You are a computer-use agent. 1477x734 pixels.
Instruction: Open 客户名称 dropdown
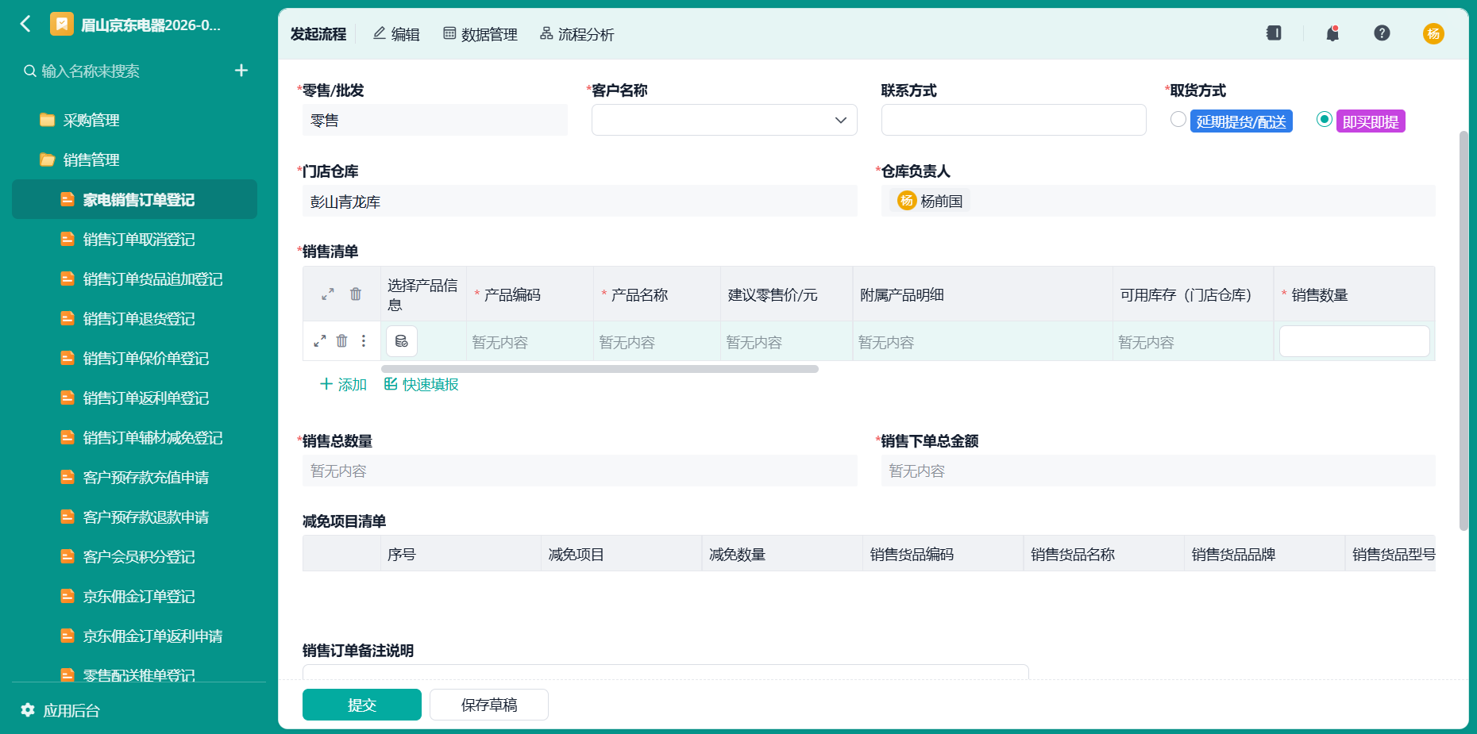pos(724,120)
